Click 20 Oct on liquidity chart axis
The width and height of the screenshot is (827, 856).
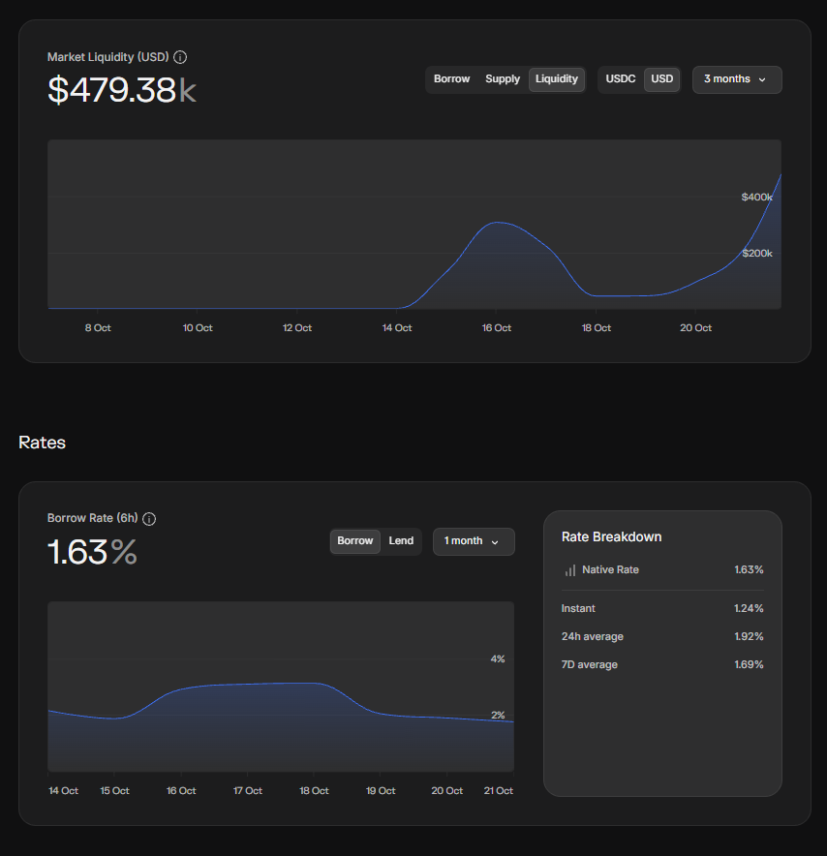click(x=695, y=328)
